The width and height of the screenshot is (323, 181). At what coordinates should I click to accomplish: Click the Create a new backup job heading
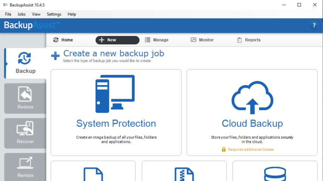[x=114, y=54]
